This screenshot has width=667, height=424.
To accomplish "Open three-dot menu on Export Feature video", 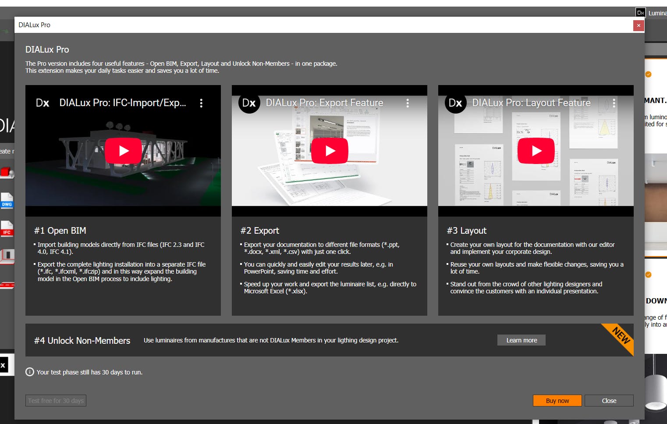I will click(408, 103).
